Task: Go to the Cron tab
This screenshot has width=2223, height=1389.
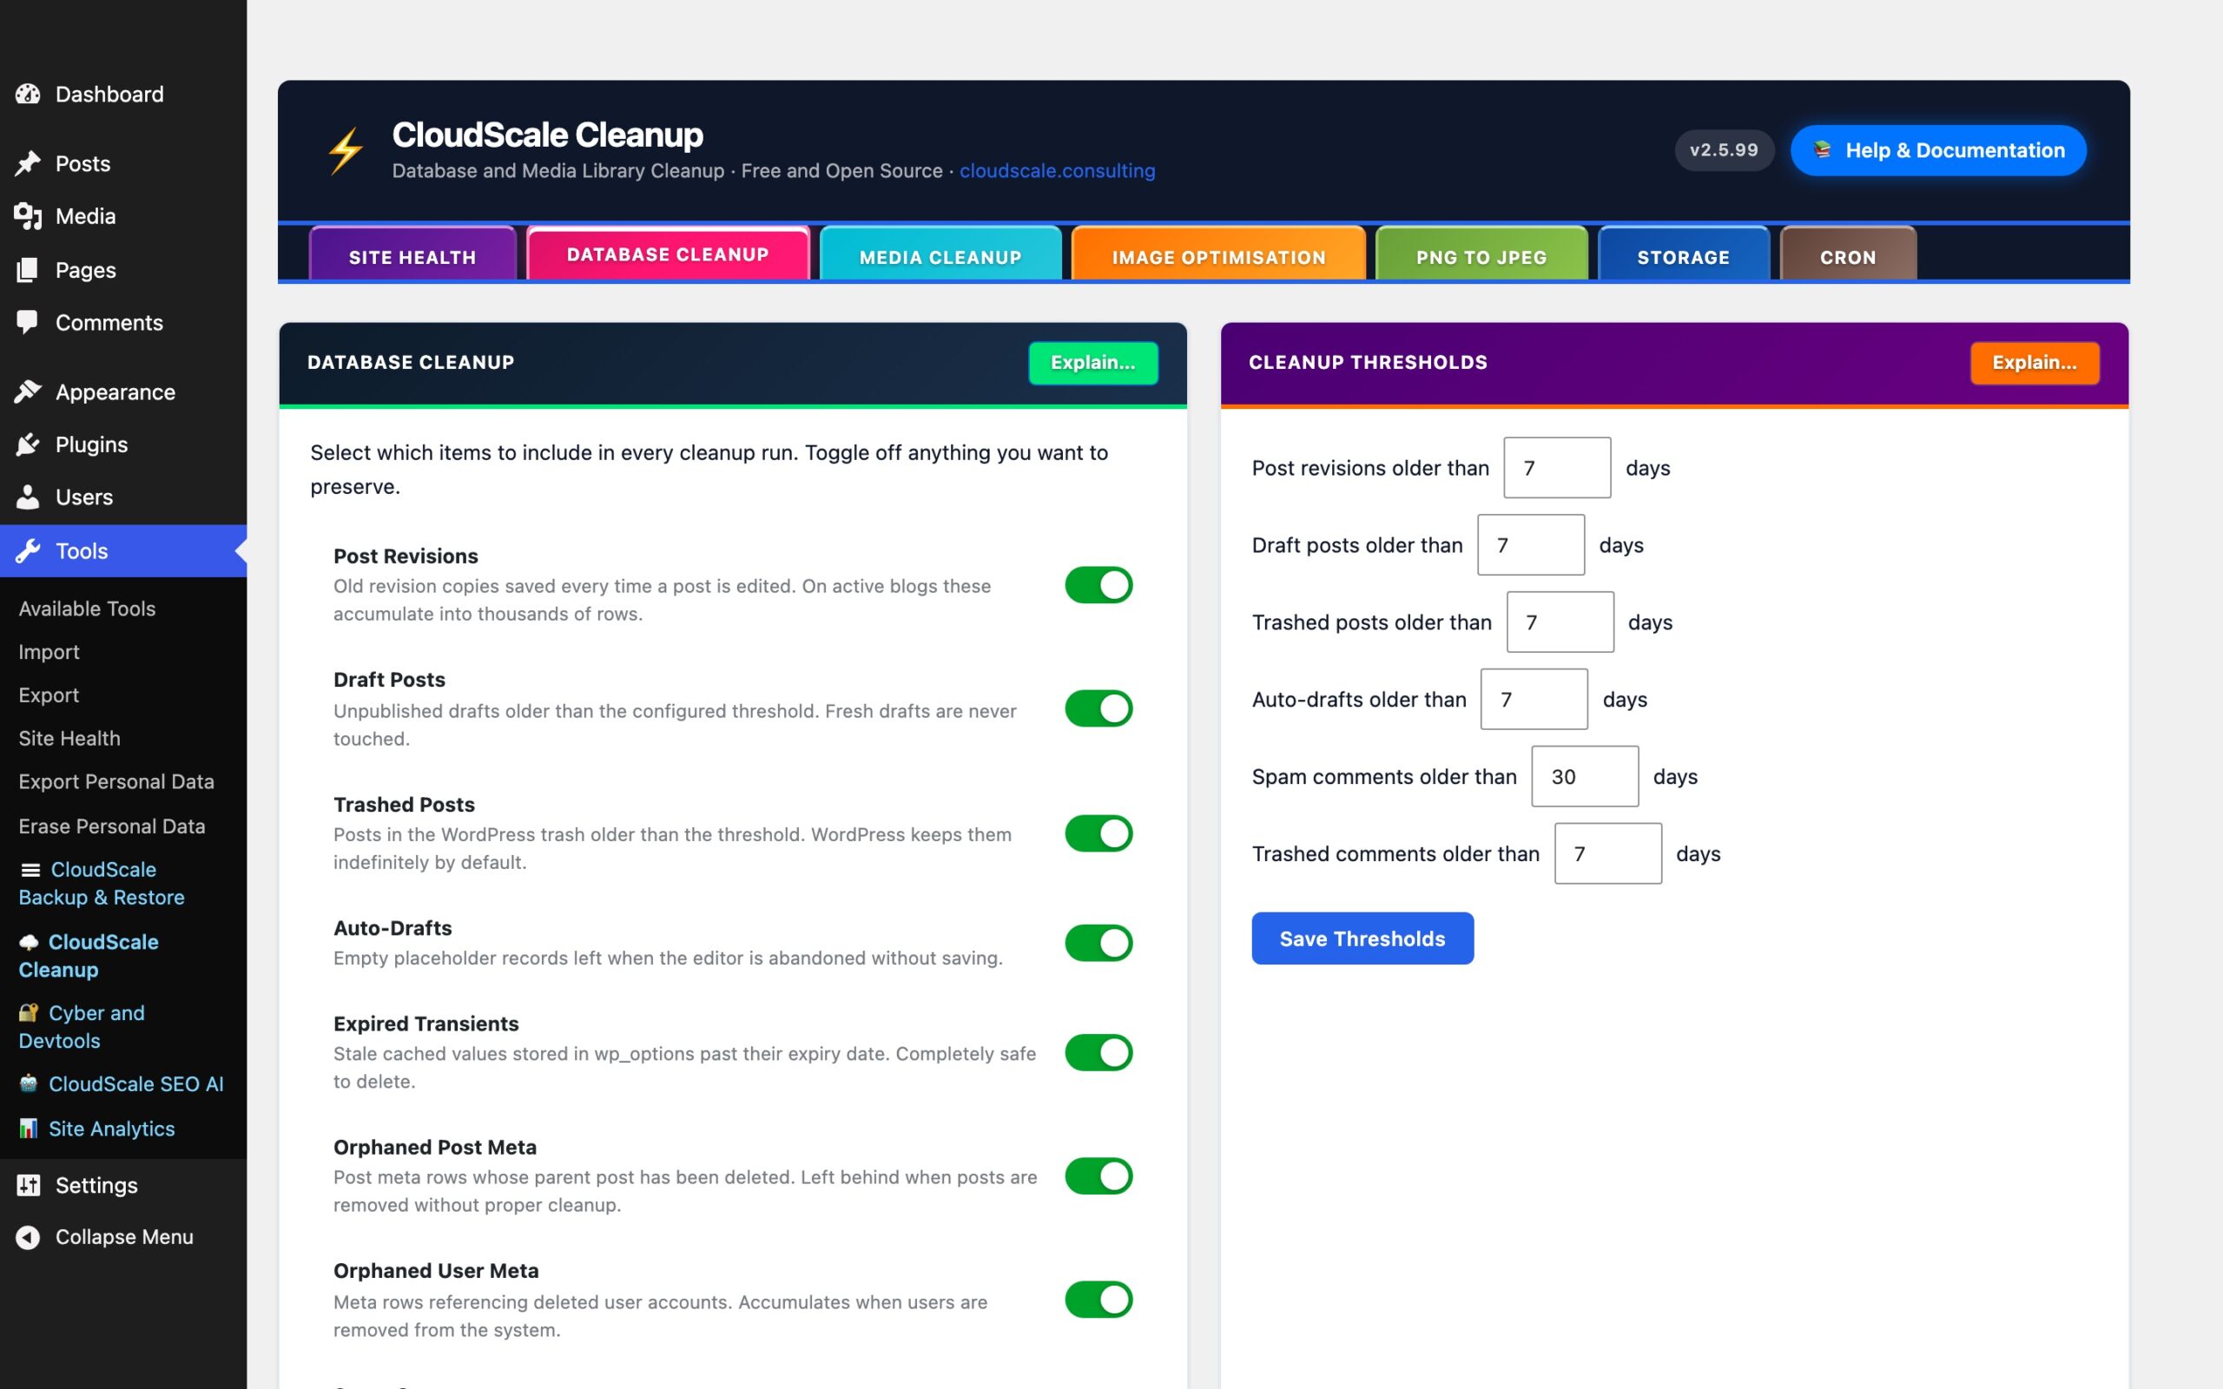Action: [x=1848, y=254]
